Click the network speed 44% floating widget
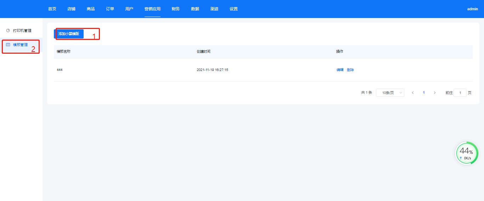 [x=466, y=153]
